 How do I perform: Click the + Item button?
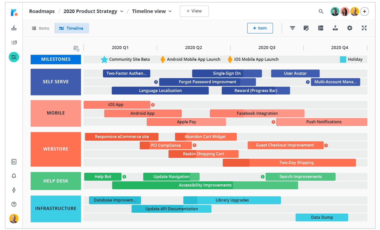click(260, 28)
